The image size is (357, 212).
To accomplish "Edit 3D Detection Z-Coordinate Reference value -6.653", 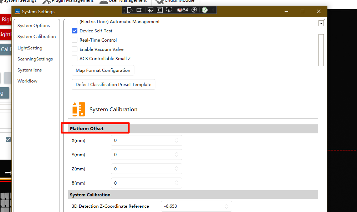I will pyautogui.click(x=196, y=206).
